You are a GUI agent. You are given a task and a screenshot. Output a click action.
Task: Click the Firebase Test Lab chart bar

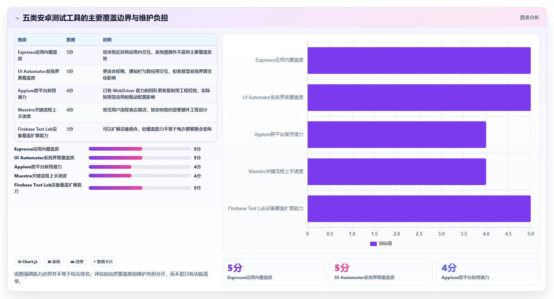[x=419, y=209]
